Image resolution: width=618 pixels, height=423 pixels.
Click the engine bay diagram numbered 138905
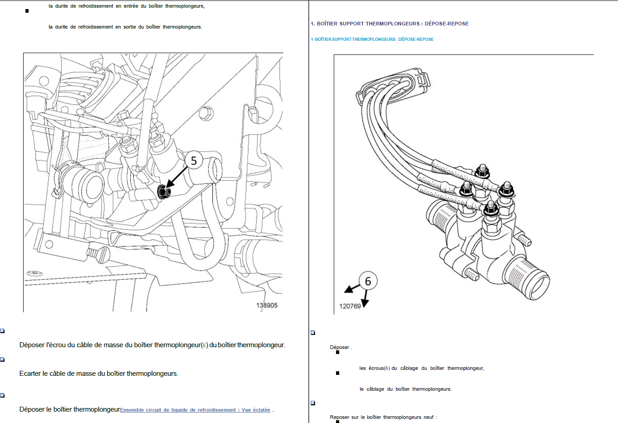tap(153, 182)
